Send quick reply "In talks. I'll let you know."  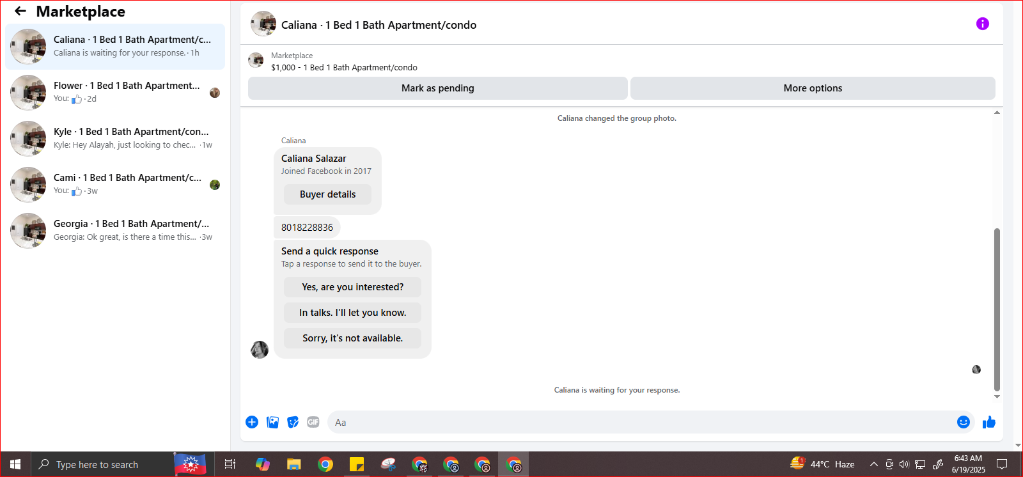pyautogui.click(x=352, y=313)
